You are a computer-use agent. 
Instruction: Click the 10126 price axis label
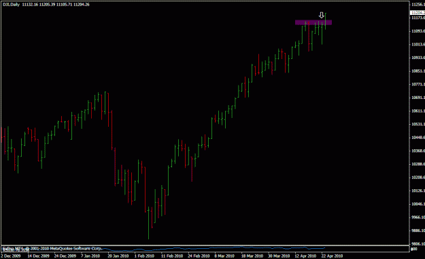418,191
